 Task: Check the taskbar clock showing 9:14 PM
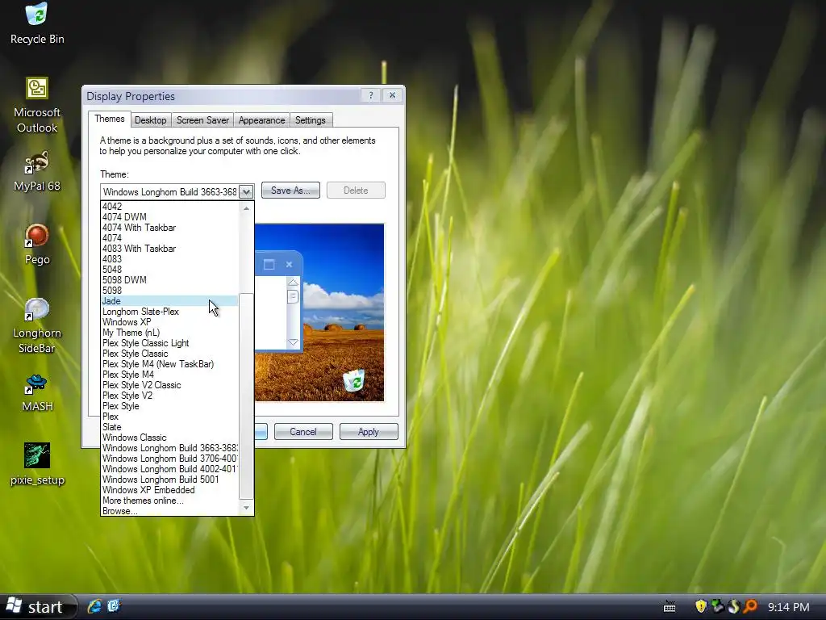point(789,607)
